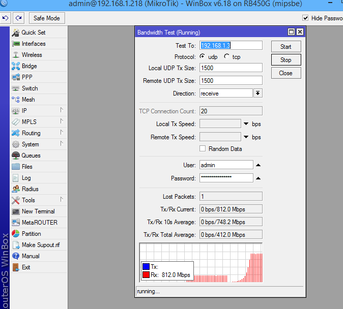This screenshot has height=309, width=343.
Task: Expand the Remote Tx Speed field arrow
Action: [246, 137]
